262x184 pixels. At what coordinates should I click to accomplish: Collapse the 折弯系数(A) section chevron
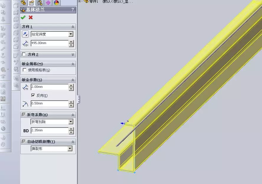pos(73,115)
